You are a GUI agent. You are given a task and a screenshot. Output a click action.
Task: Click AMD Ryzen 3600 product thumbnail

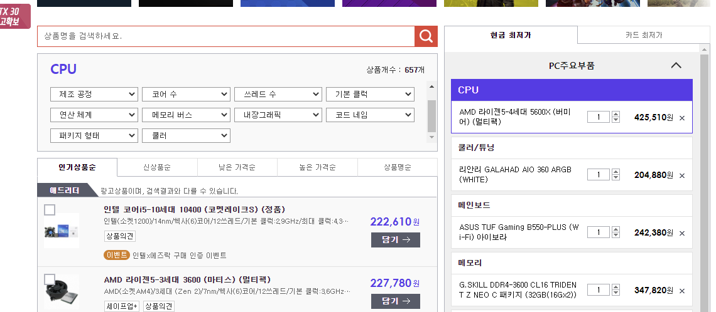tap(62, 291)
